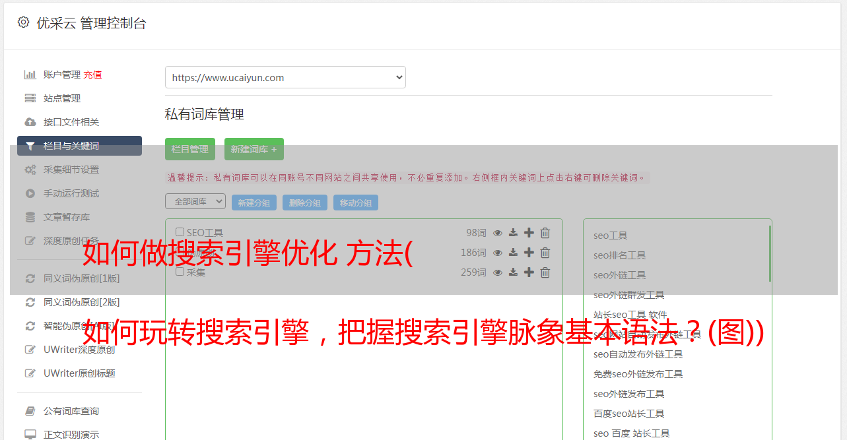Select keyword seo排名工具
The image size is (847, 440).
pos(620,255)
